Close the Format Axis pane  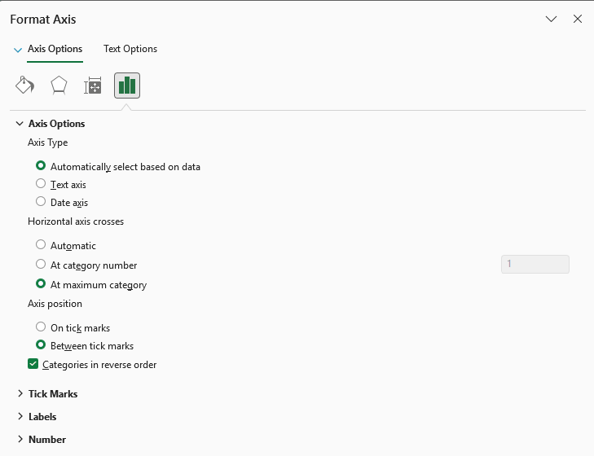578,19
